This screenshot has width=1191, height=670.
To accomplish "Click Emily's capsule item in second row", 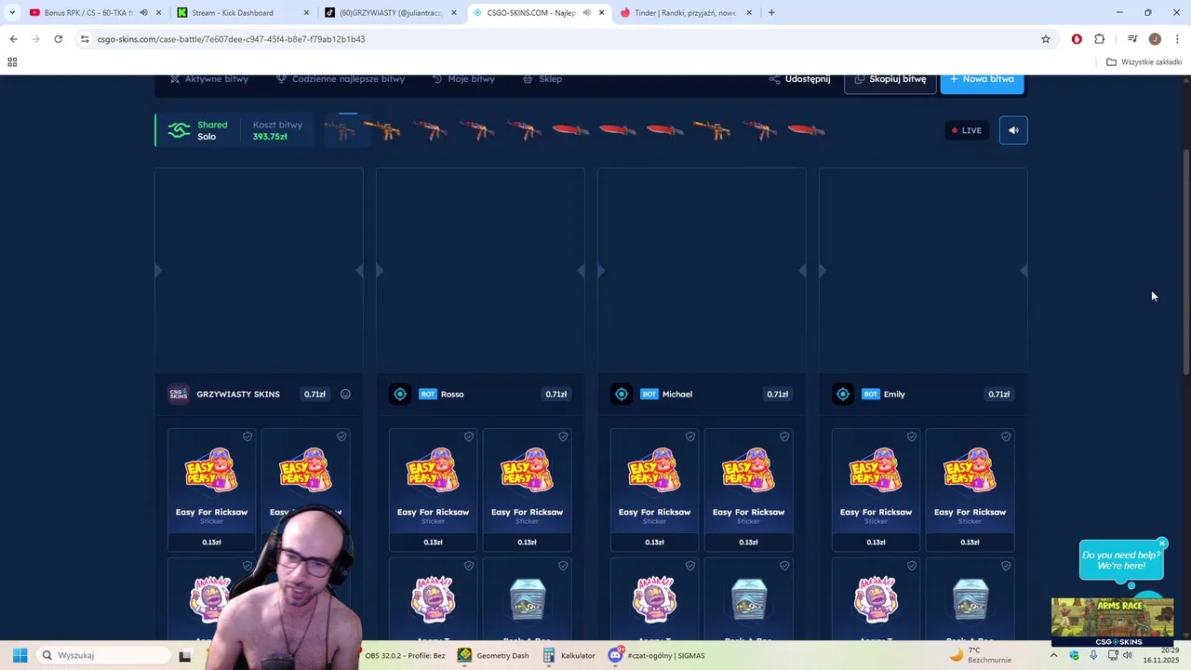I will point(970,599).
